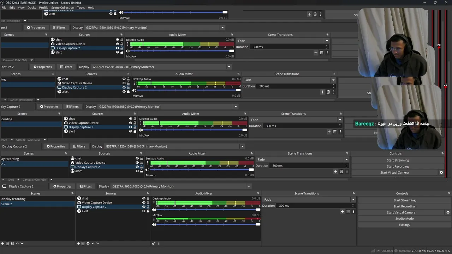Image resolution: width=452 pixels, height=254 pixels.
Task: Open the Tools menu
Action: (81, 7)
